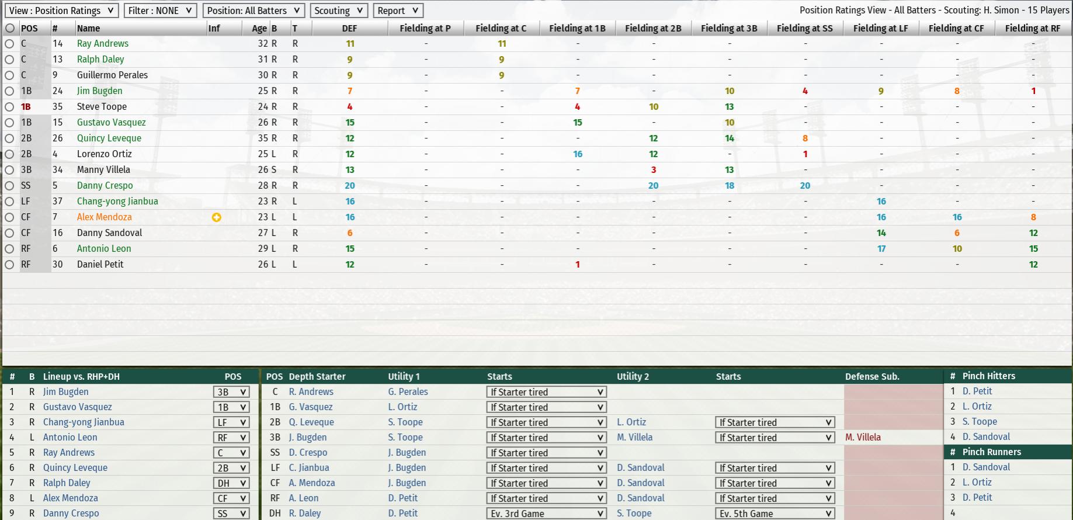Screen dimensions: 1073x520
Task: Expand the Position: All Batters dropdown
Action: coord(254,11)
